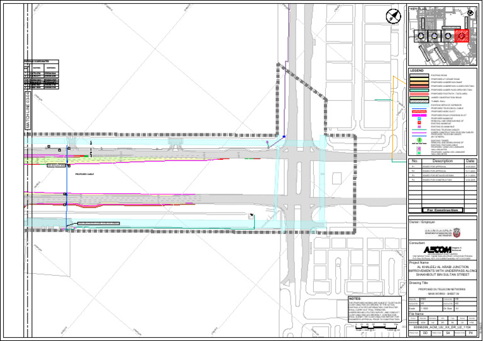Viewport: 483px width, 341px height.
Task: Click the magenta luminaire symbol in the legend
Action: (419, 148)
